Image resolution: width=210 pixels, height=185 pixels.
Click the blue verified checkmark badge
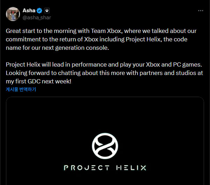[x=40, y=11]
